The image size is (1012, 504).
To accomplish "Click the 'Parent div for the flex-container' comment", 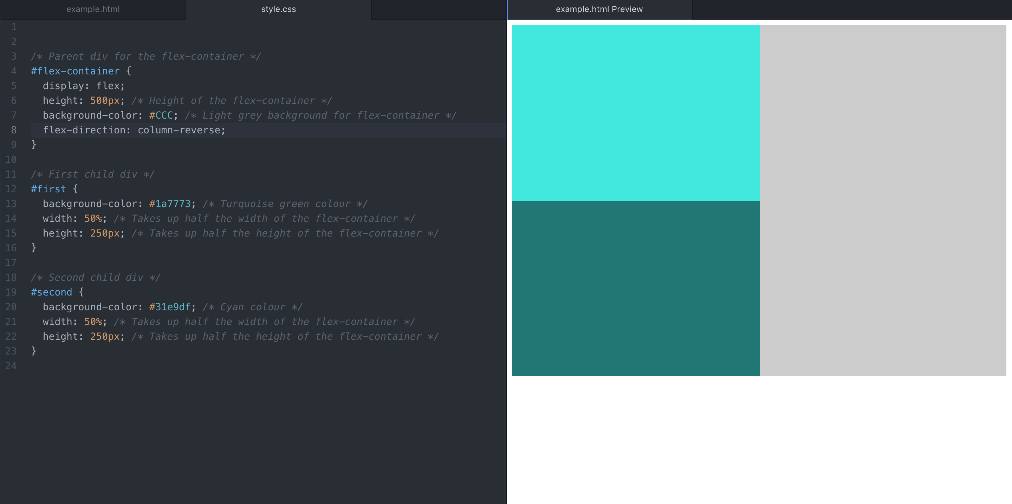I will [145, 57].
